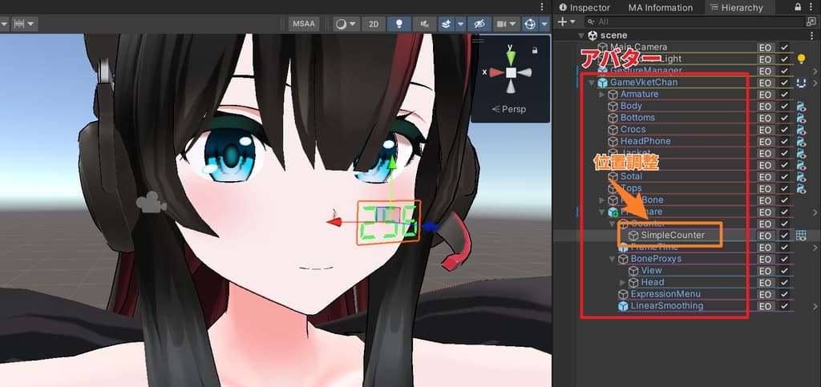The height and width of the screenshot is (387, 821).
Task: Click the center cube of orientation gizmo
Action: [511, 73]
